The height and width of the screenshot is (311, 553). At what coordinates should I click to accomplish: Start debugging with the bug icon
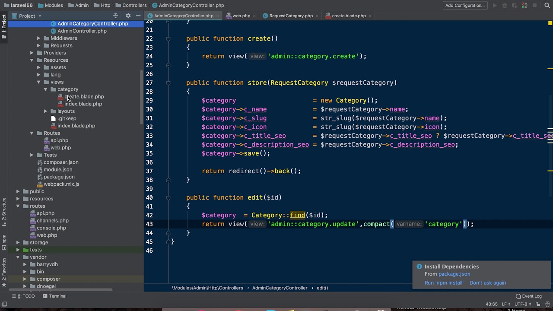coord(505,5)
